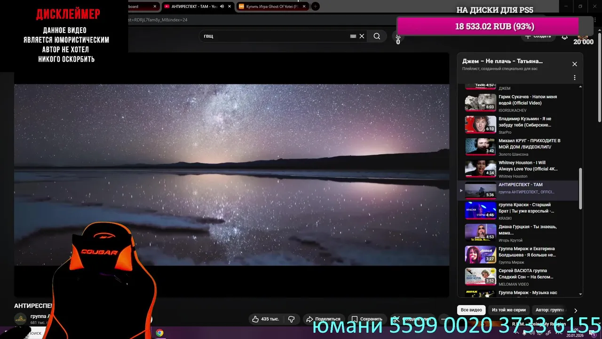The image size is (602, 339).
Task: Click 'IGORSUKACHEV' channel name
Action: (x=513, y=111)
